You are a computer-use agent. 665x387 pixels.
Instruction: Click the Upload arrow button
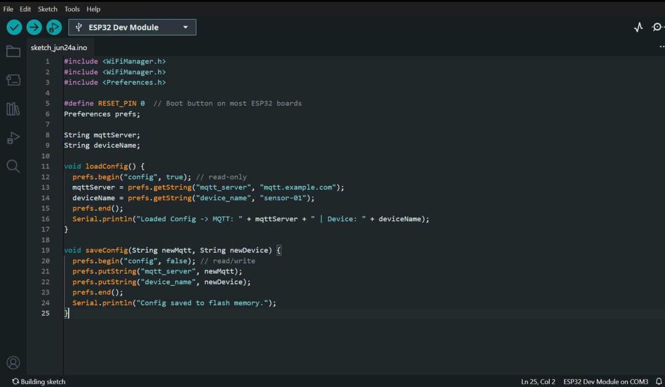(x=34, y=27)
